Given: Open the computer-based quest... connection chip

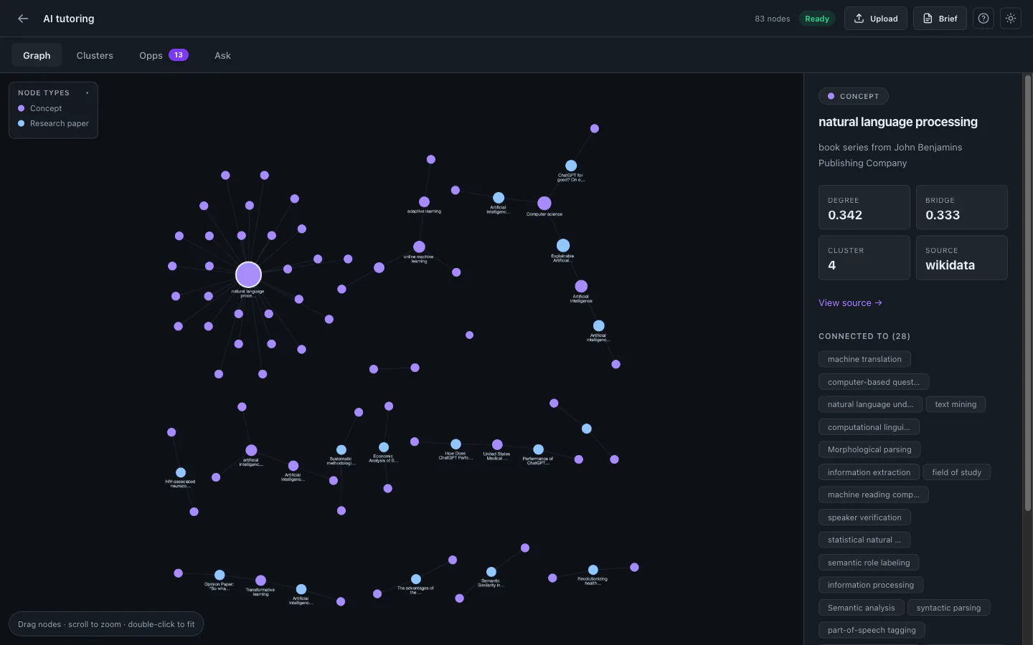Looking at the screenshot, I should coord(874,382).
